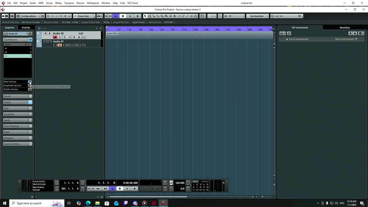The height and width of the screenshot is (207, 368).
Task: Switch to the MediaBay tab
Action: 345,28
